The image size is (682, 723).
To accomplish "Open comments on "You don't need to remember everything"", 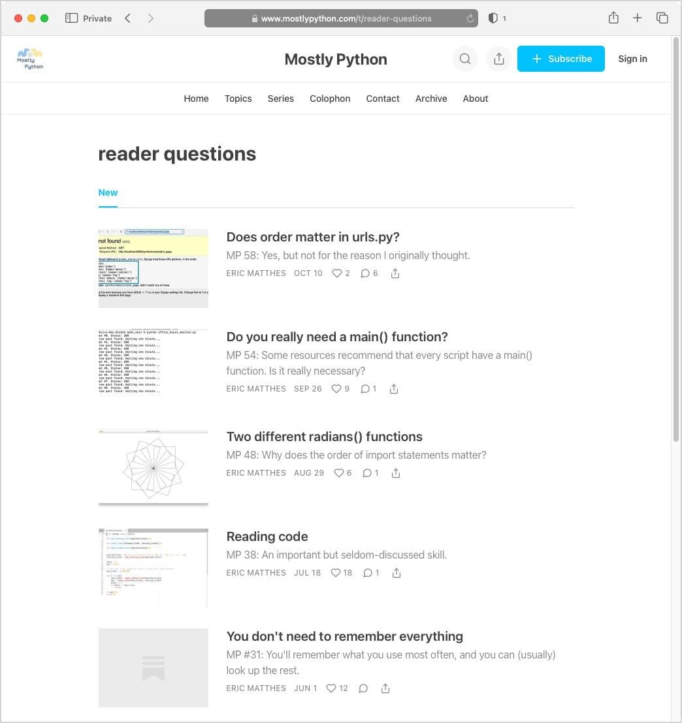I will (363, 688).
